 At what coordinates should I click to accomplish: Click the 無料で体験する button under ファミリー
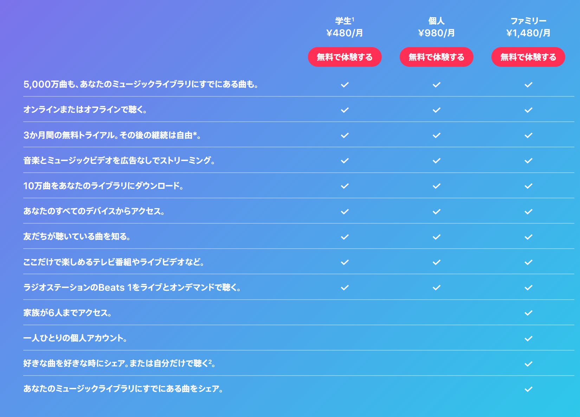[x=528, y=57]
